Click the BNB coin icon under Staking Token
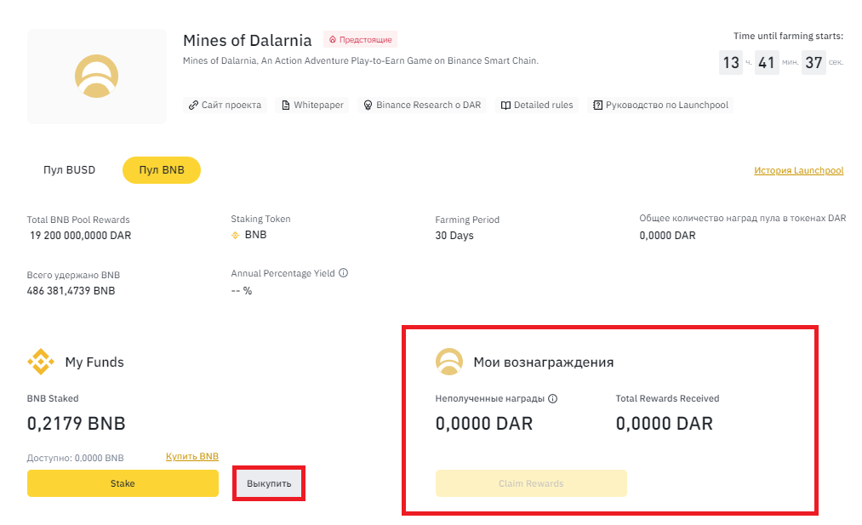Screen dimensions: 862x525 [x=236, y=236]
